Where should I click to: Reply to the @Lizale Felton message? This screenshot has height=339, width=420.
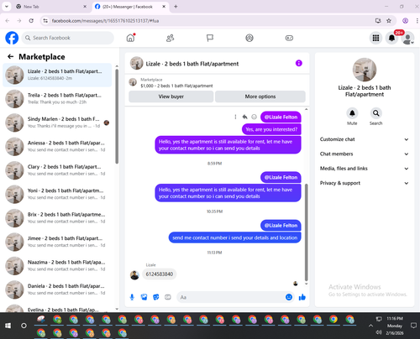point(244,117)
